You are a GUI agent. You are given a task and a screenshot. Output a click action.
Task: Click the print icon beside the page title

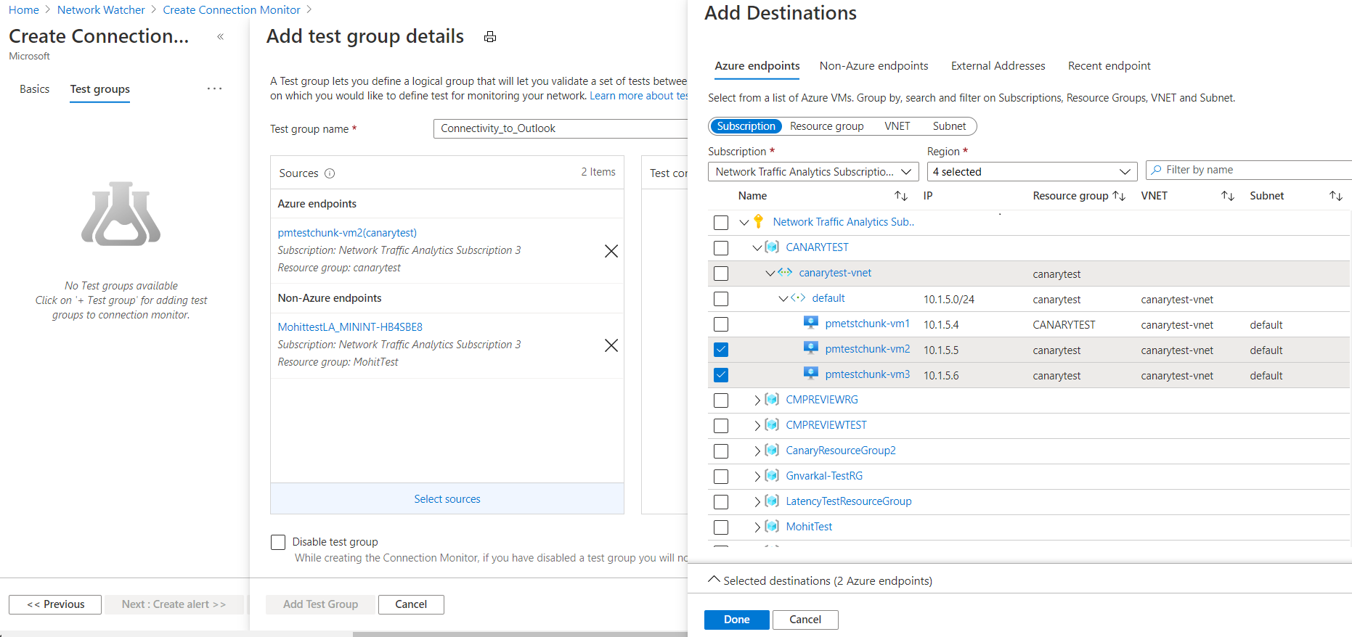coord(490,37)
